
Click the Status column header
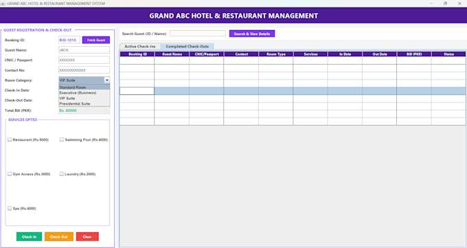(448, 54)
